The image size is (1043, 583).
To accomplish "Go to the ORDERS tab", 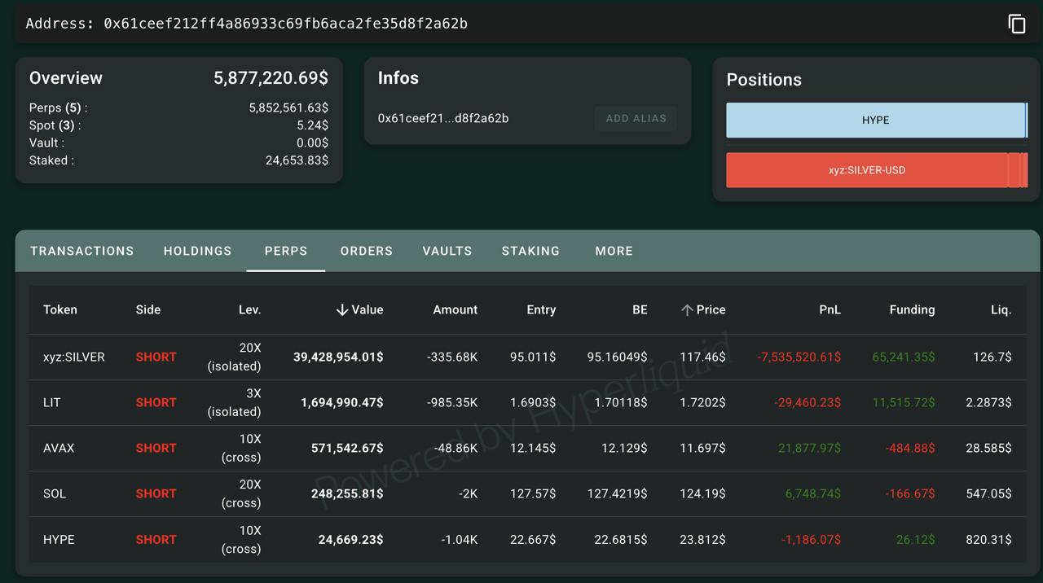I will point(367,251).
